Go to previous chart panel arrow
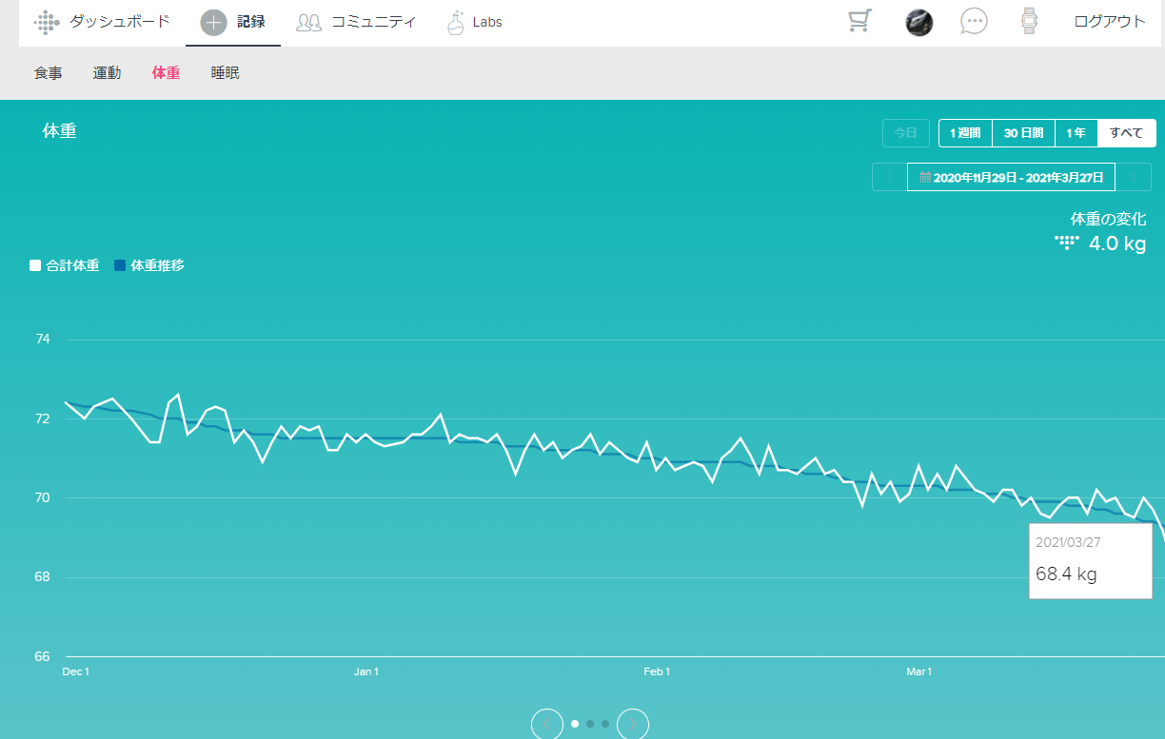Screen dimensions: 1165x739 [546, 725]
